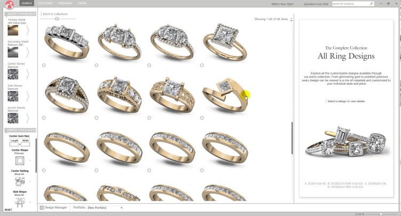This screenshot has width=401, height=216.
Task: Click the Accent Stones diamond icon
Action: pyautogui.click(x=12, y=118)
